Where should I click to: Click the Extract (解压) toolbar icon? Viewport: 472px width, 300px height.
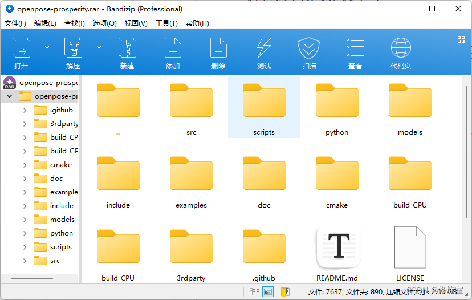73,47
